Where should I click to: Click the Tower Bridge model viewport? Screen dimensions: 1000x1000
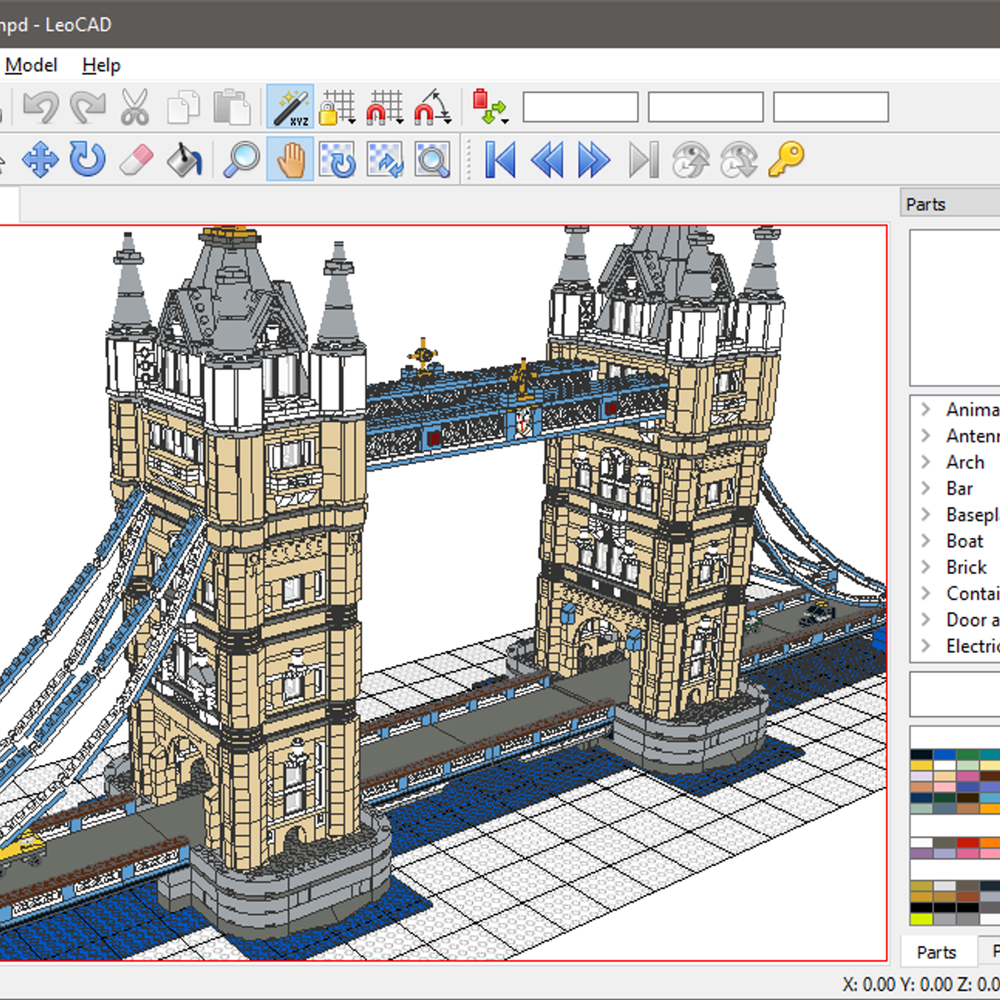pyautogui.click(x=443, y=592)
